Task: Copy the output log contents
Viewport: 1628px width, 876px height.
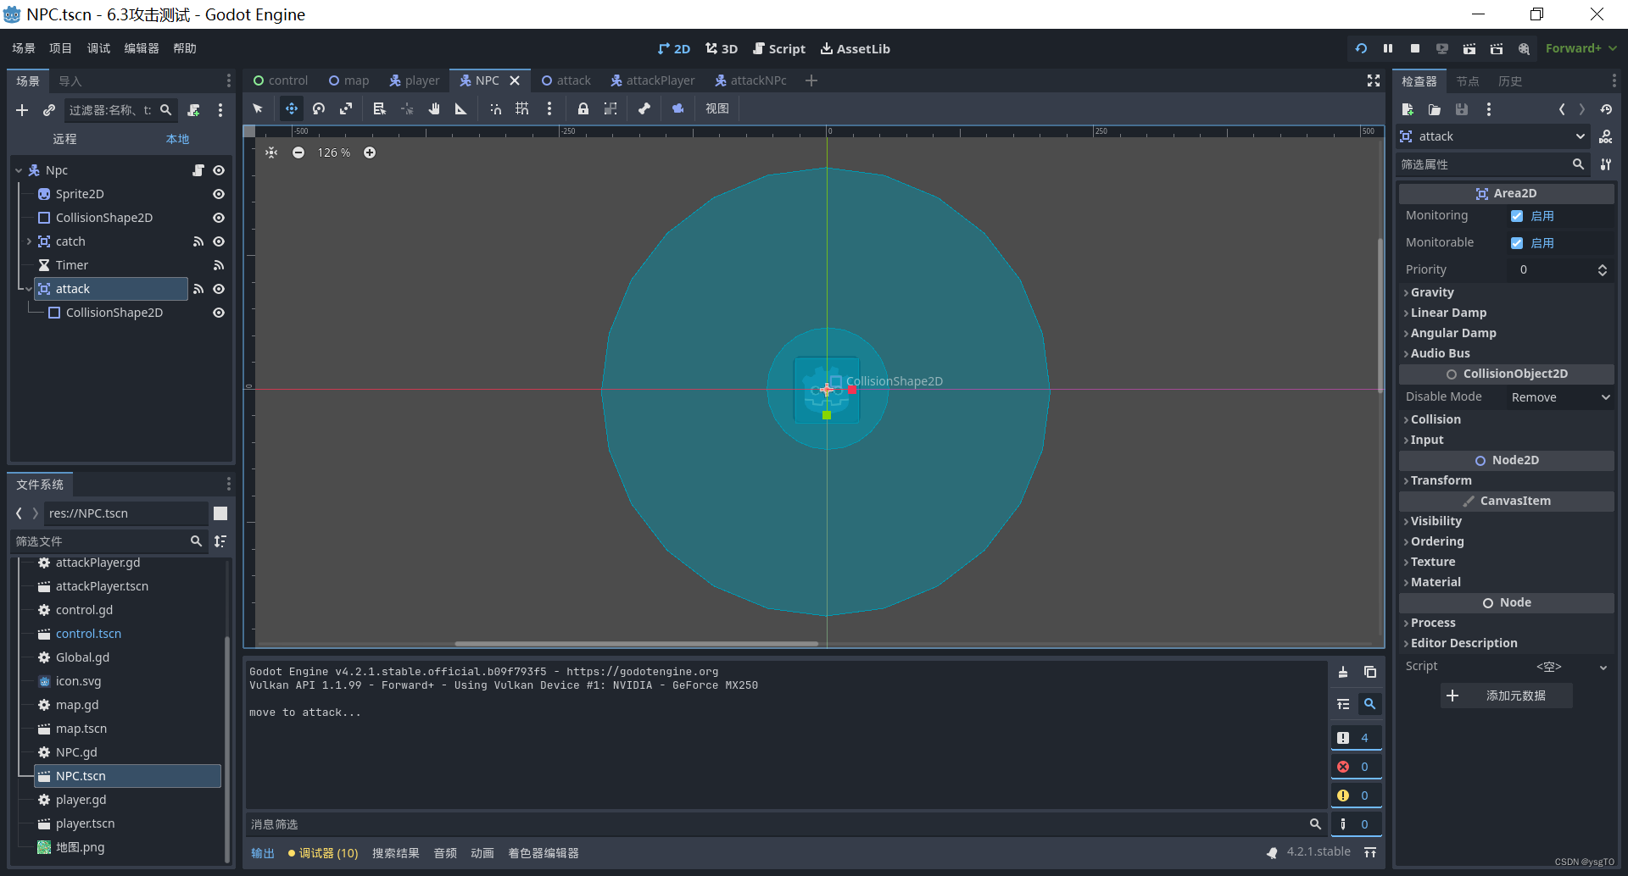Action: click(x=1370, y=672)
